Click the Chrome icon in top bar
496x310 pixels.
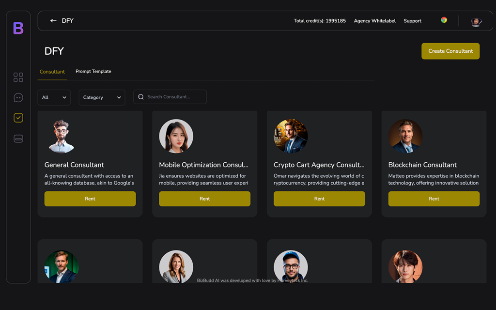[443, 20]
